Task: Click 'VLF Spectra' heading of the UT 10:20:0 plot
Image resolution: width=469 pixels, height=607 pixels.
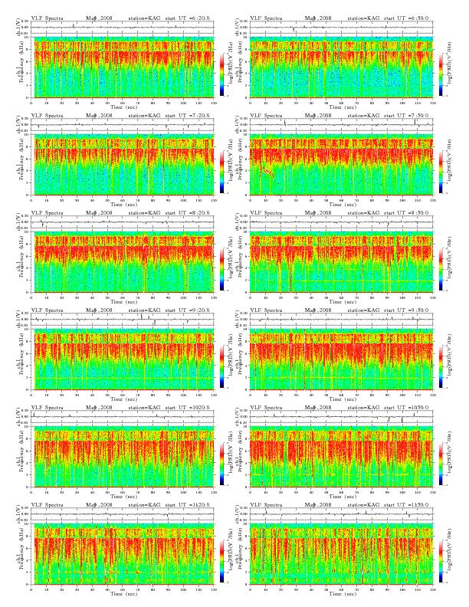Action: (x=47, y=407)
